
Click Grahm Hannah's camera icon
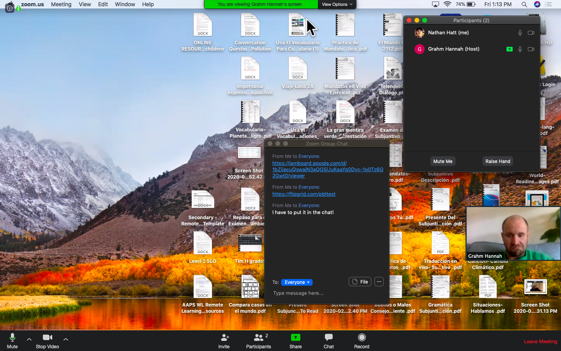pyautogui.click(x=531, y=49)
